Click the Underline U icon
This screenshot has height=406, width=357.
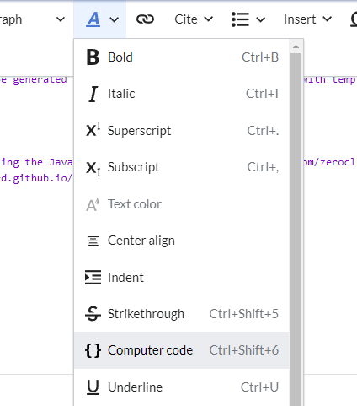pyautogui.click(x=93, y=387)
